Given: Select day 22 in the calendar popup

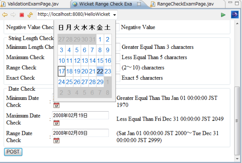Looking at the screenshot, I should [x=100, y=71].
